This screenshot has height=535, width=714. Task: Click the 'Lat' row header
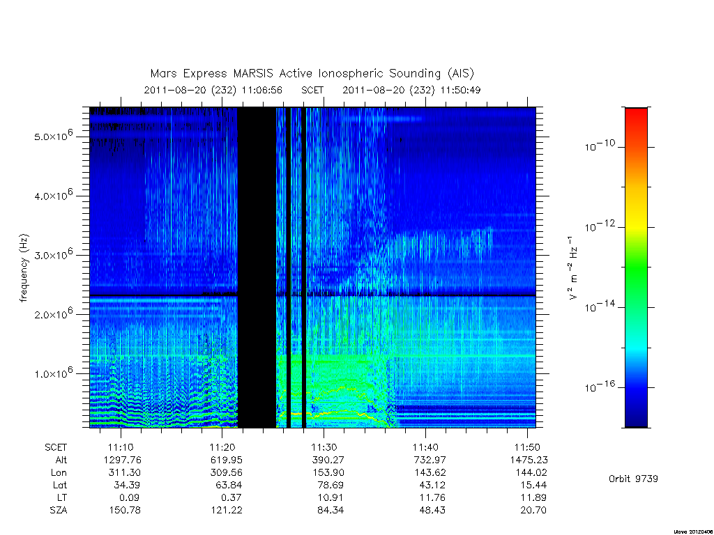[60, 485]
